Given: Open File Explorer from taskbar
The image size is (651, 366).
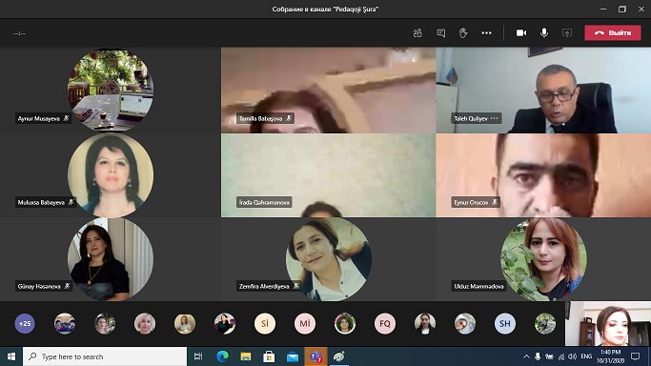Looking at the screenshot, I should (246, 356).
